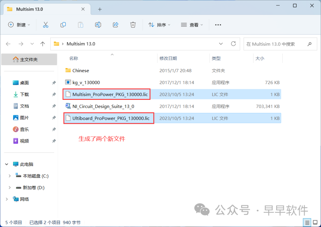Image resolution: width=321 pixels, height=227 pixels.
Task: Go forward with the right arrow
Action: click(x=21, y=44)
